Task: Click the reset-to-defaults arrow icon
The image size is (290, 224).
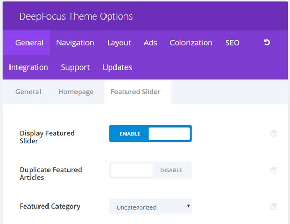Action: click(x=267, y=42)
